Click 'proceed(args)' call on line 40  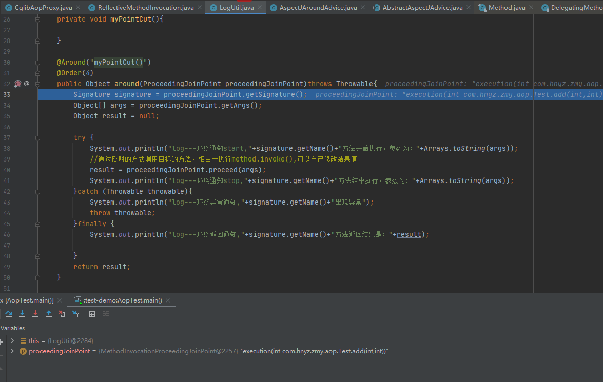235,170
